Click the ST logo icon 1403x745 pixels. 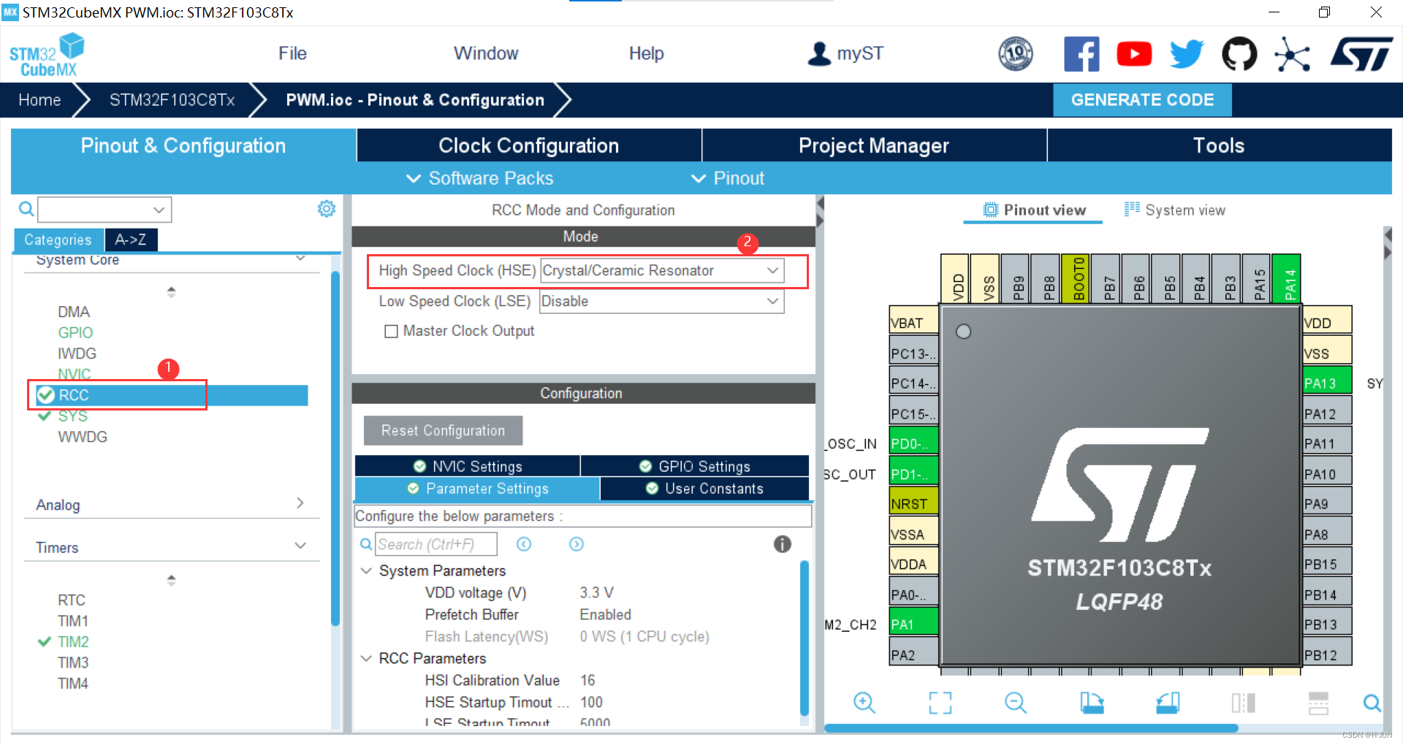[x=1361, y=54]
